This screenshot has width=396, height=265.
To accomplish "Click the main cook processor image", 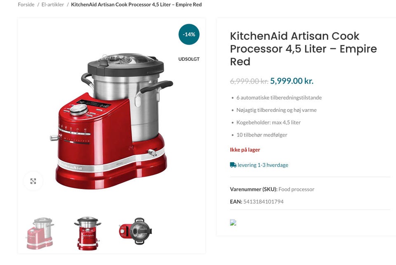I will click(x=111, y=121).
